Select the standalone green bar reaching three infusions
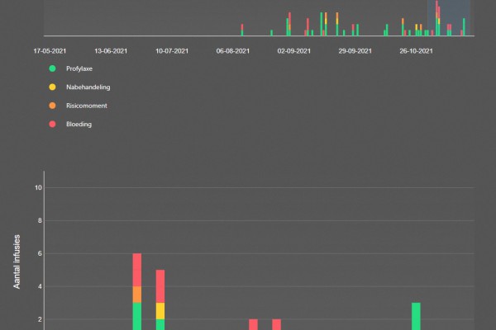The image size is (496, 330). click(416, 316)
